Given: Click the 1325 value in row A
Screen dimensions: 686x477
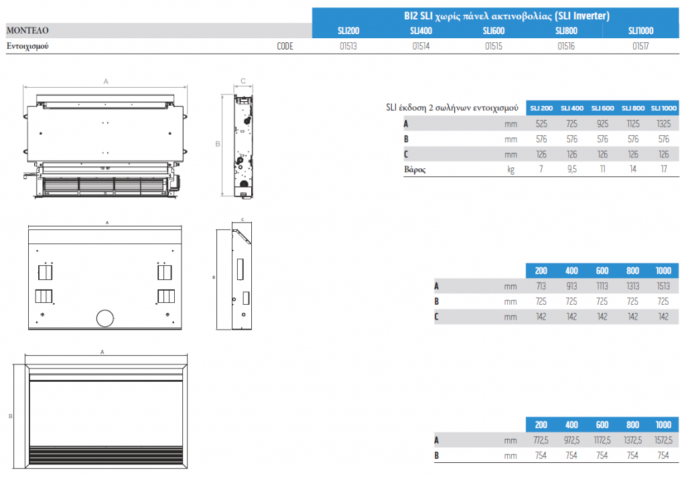Looking at the screenshot, I should (x=663, y=123).
